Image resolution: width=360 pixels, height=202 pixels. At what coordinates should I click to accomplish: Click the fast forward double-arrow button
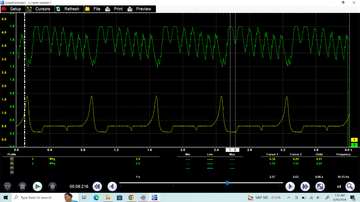[x=305, y=186]
